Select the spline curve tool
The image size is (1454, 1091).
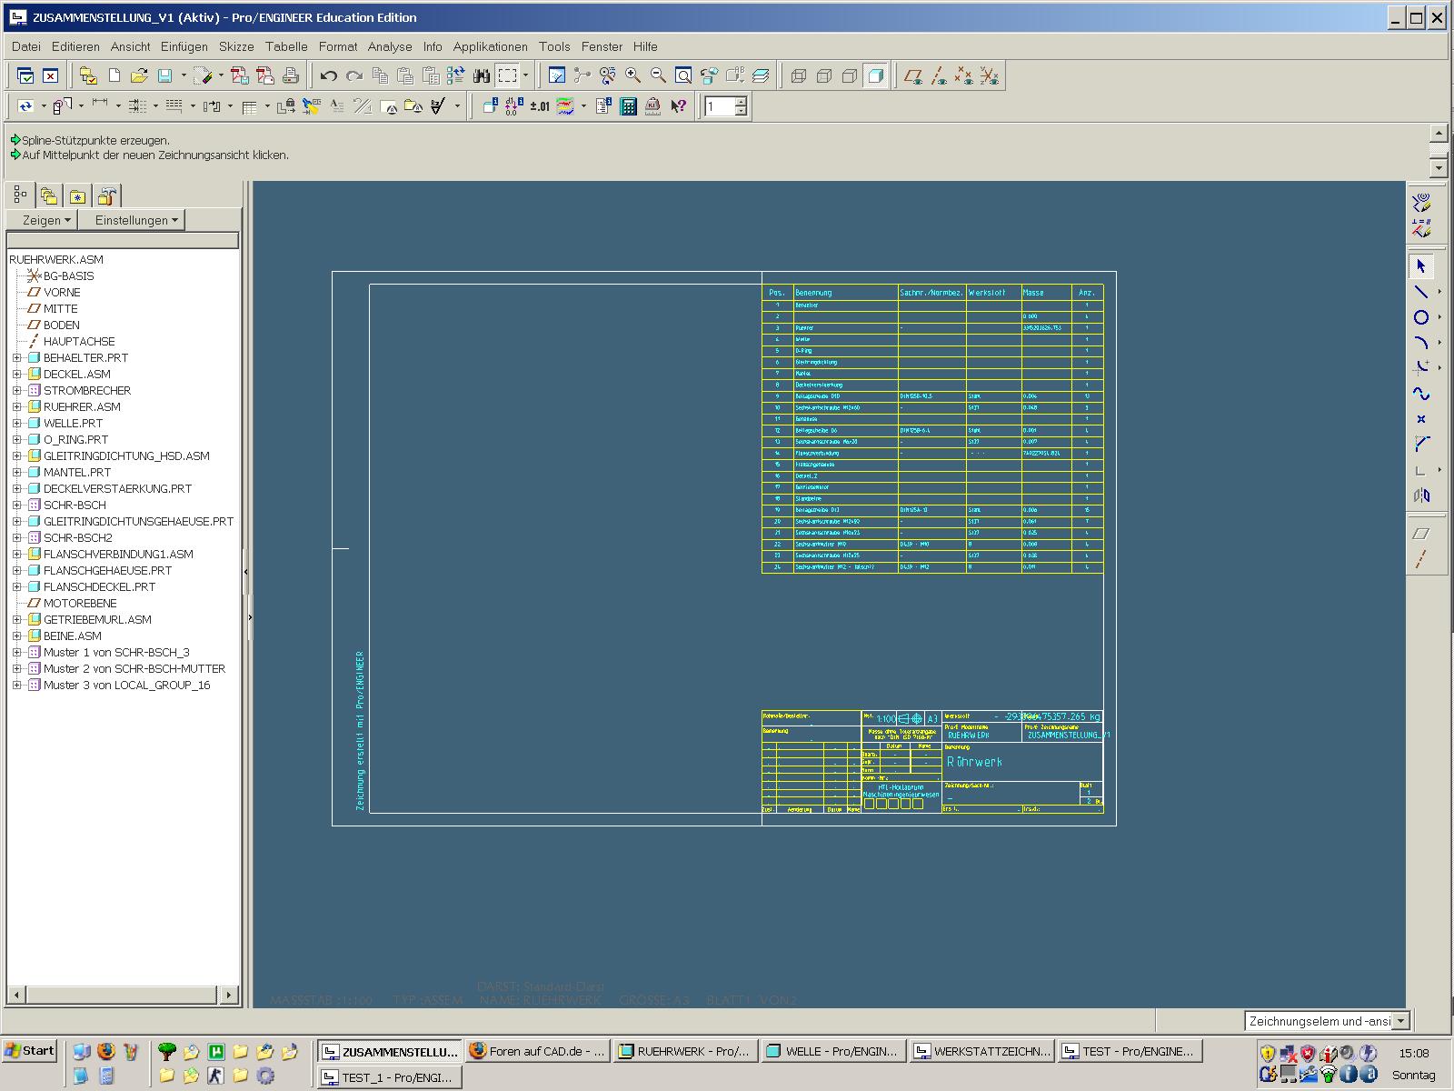pos(1421,394)
